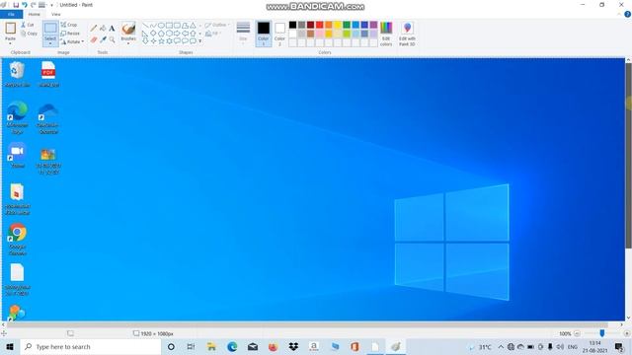The width and height of the screenshot is (632, 355).
Task: Click the vertical scrollbar of the canvas
Action: [628, 156]
